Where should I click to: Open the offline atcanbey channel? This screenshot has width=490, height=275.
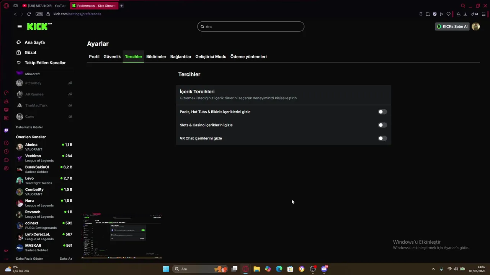click(x=44, y=83)
